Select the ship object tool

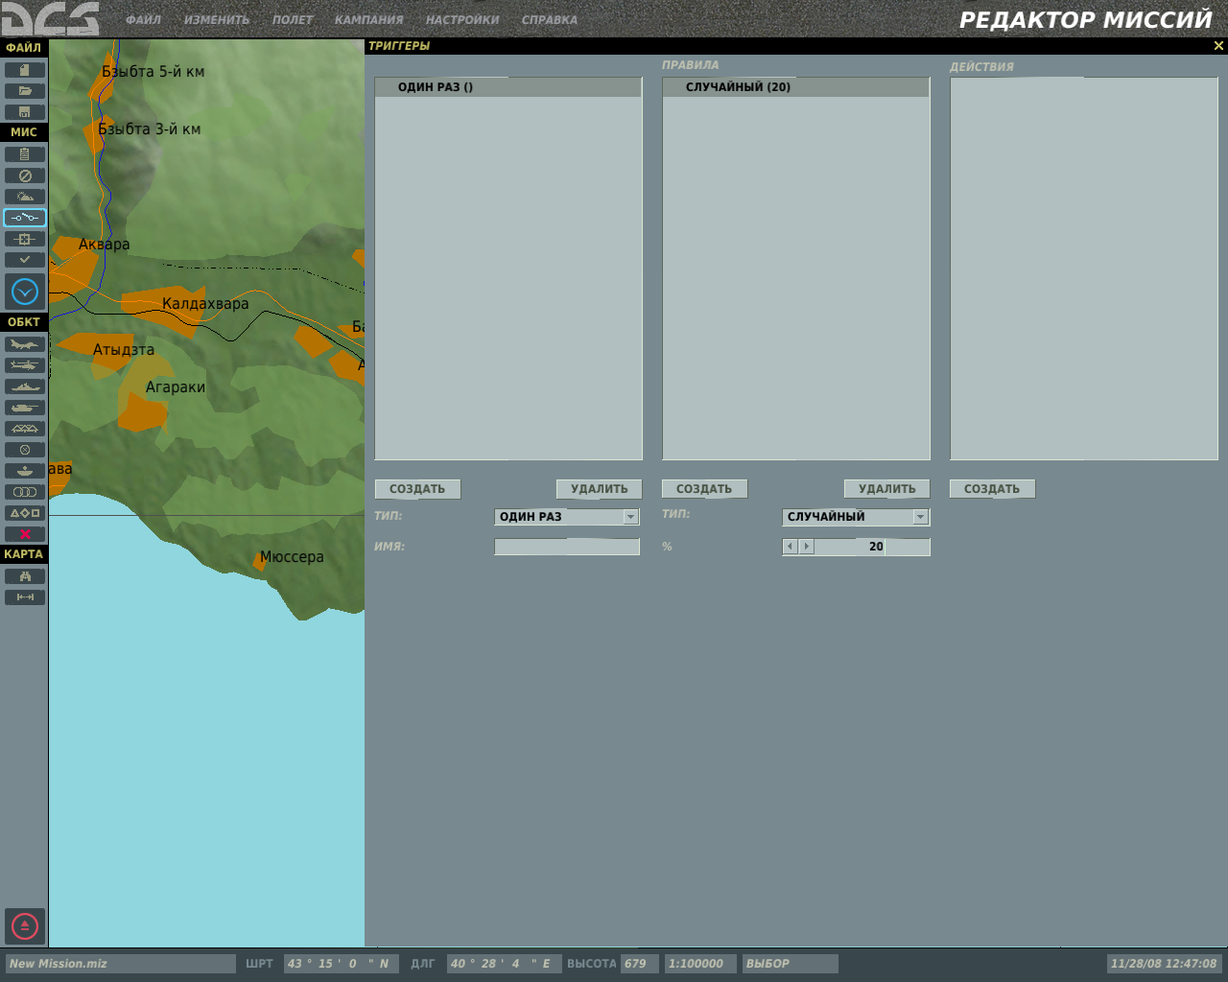[25, 386]
